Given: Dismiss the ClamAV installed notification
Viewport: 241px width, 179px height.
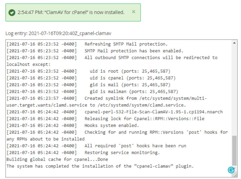Looking at the screenshot, I should tap(133, 12).
